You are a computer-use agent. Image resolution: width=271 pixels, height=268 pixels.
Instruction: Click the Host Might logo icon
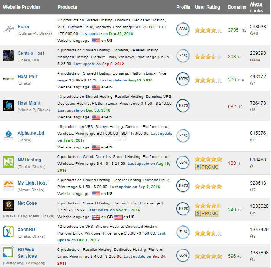coord(8,105)
